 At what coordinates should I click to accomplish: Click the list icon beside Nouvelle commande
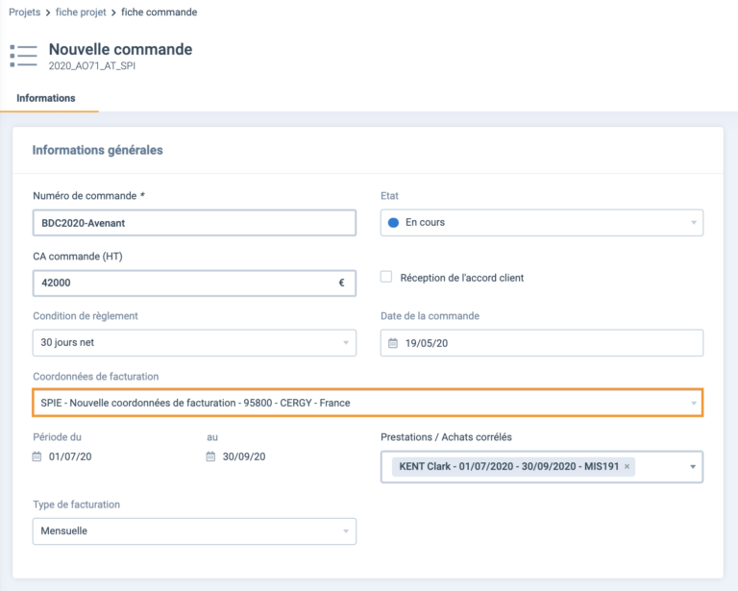[x=23, y=56]
